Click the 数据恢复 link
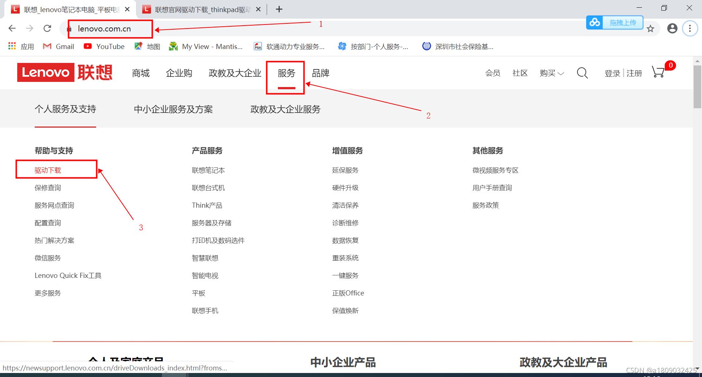The image size is (702, 377). tap(345, 241)
